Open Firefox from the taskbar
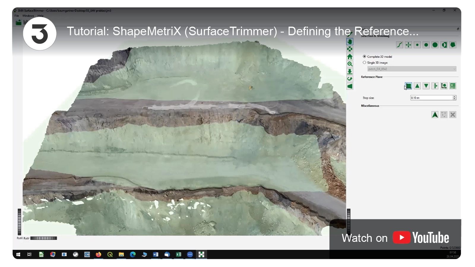Screen dimensions: 475x267 (x=98, y=255)
